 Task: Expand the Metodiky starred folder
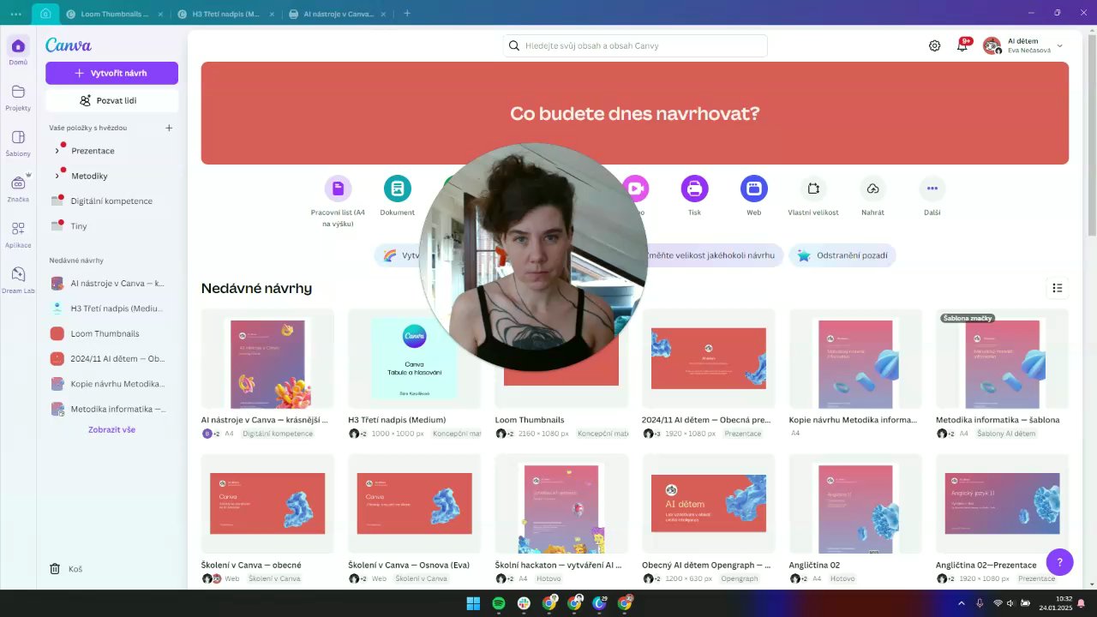(57, 176)
